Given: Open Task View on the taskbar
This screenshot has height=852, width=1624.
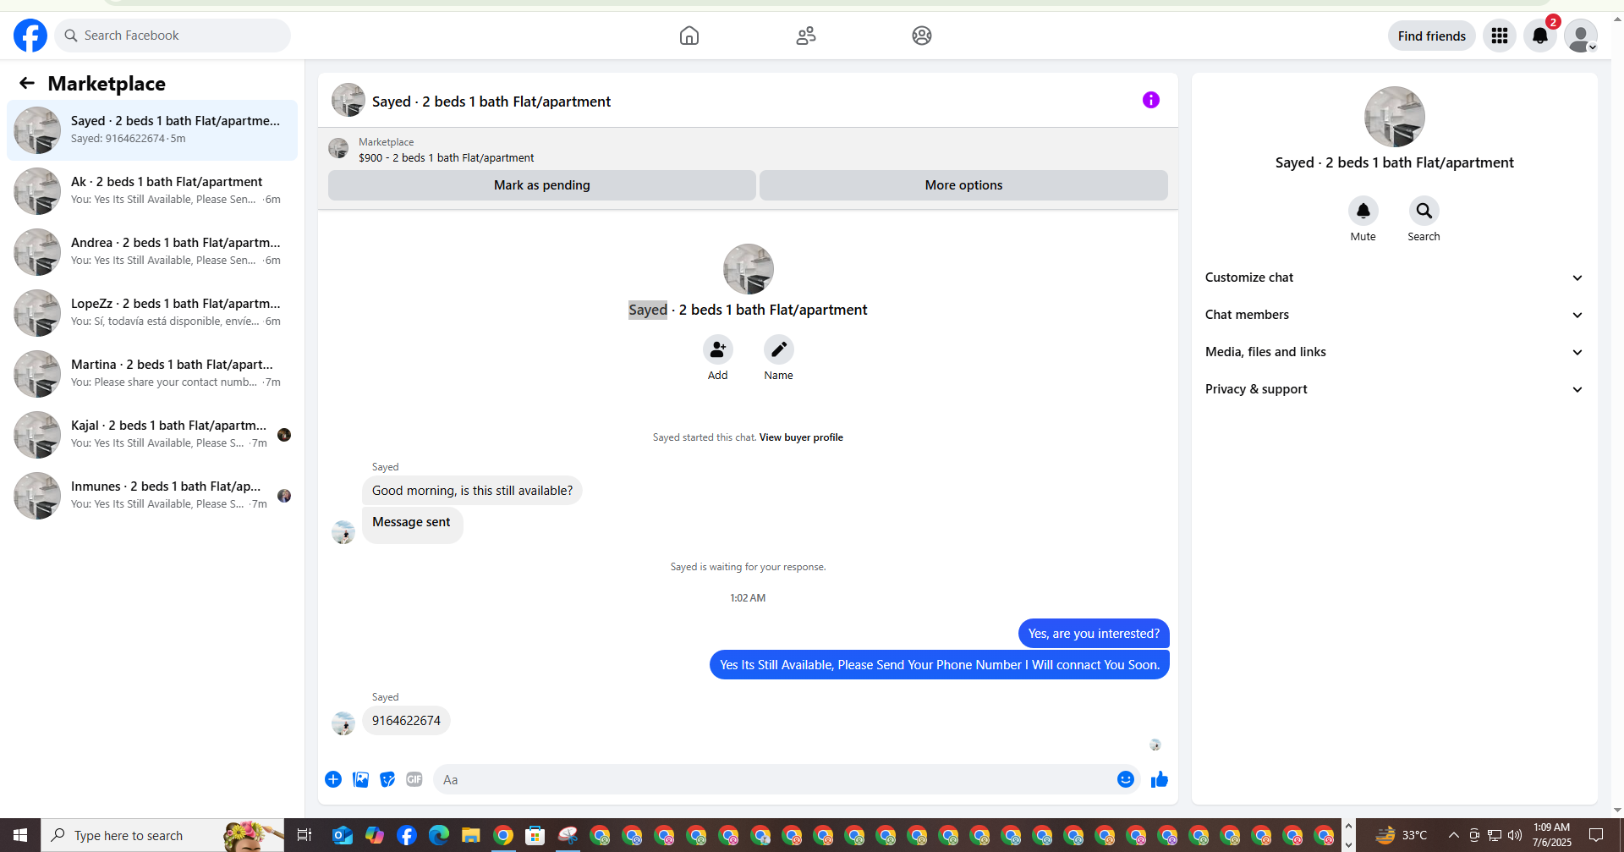Looking at the screenshot, I should tap(304, 835).
